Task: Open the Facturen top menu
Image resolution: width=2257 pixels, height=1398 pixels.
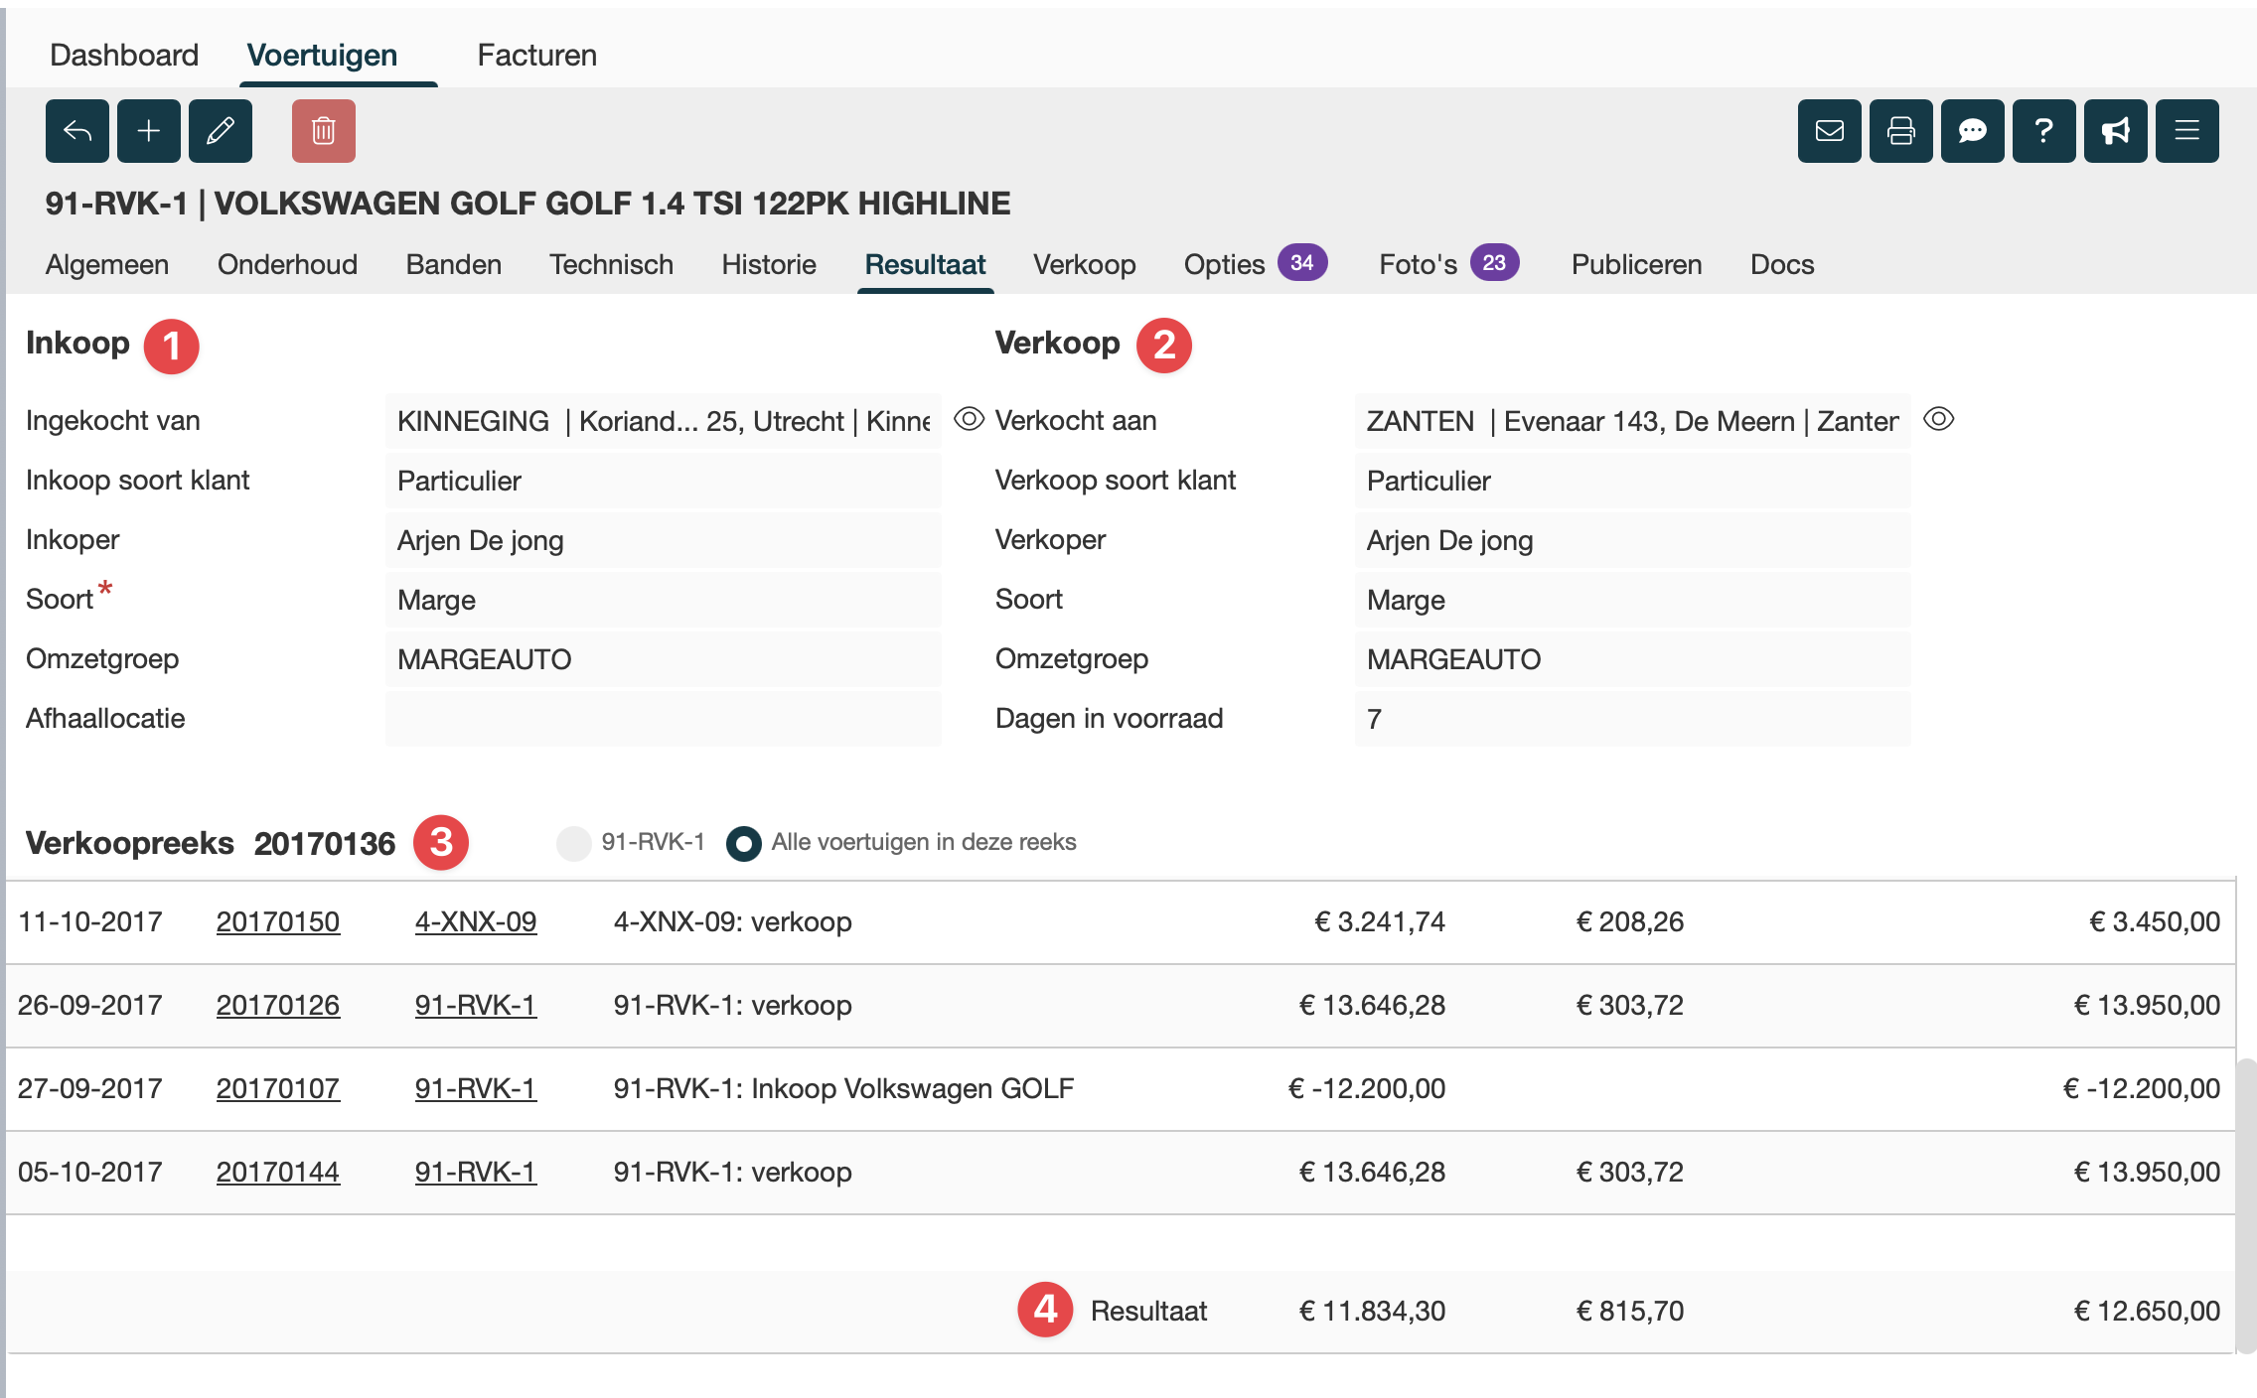Action: coord(536,55)
